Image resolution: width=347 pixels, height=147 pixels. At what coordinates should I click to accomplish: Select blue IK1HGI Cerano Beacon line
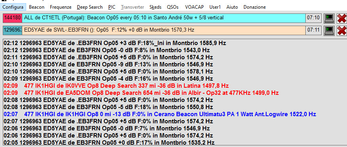tap(160, 114)
